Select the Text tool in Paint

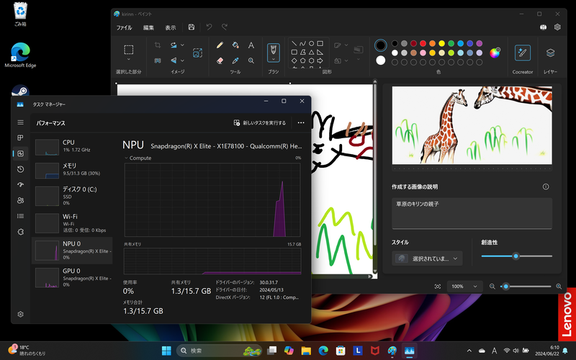[x=251, y=45]
